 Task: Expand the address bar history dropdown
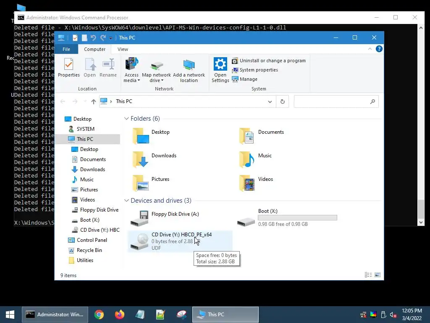click(270, 102)
